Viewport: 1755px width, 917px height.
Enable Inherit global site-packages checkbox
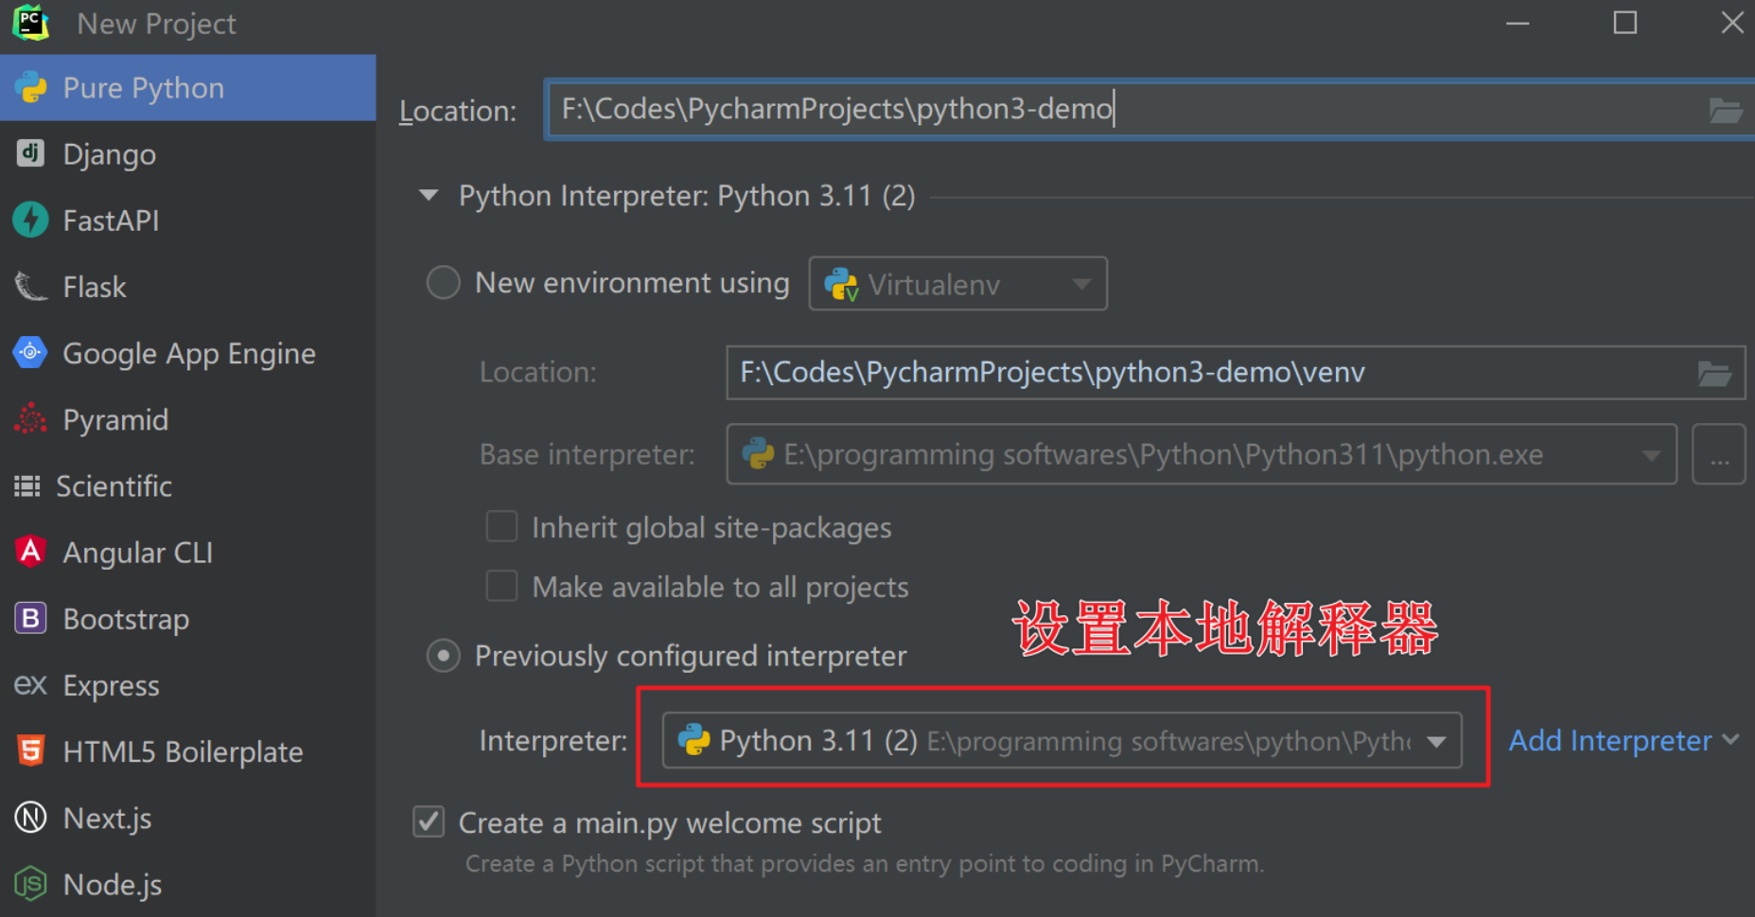click(x=501, y=526)
